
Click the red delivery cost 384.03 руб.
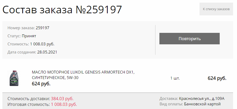tap(62, 99)
